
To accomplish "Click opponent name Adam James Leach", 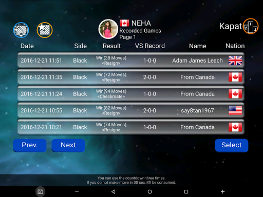I will coord(197,61).
